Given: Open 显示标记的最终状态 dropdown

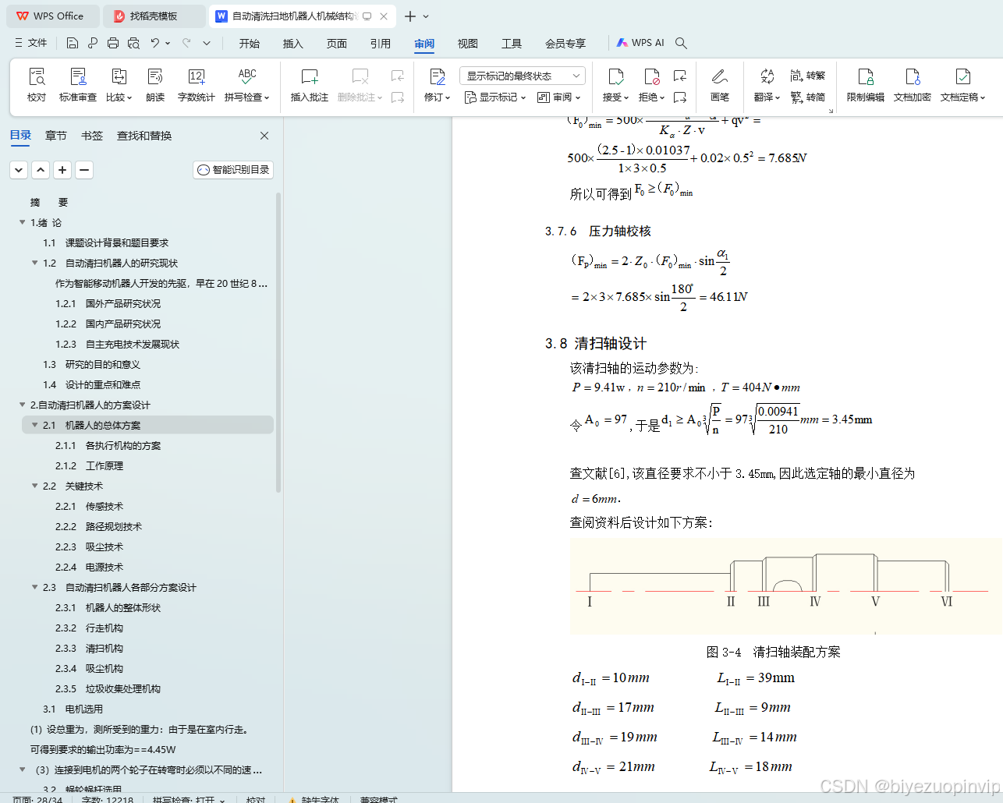Looking at the screenshot, I should click(522, 76).
